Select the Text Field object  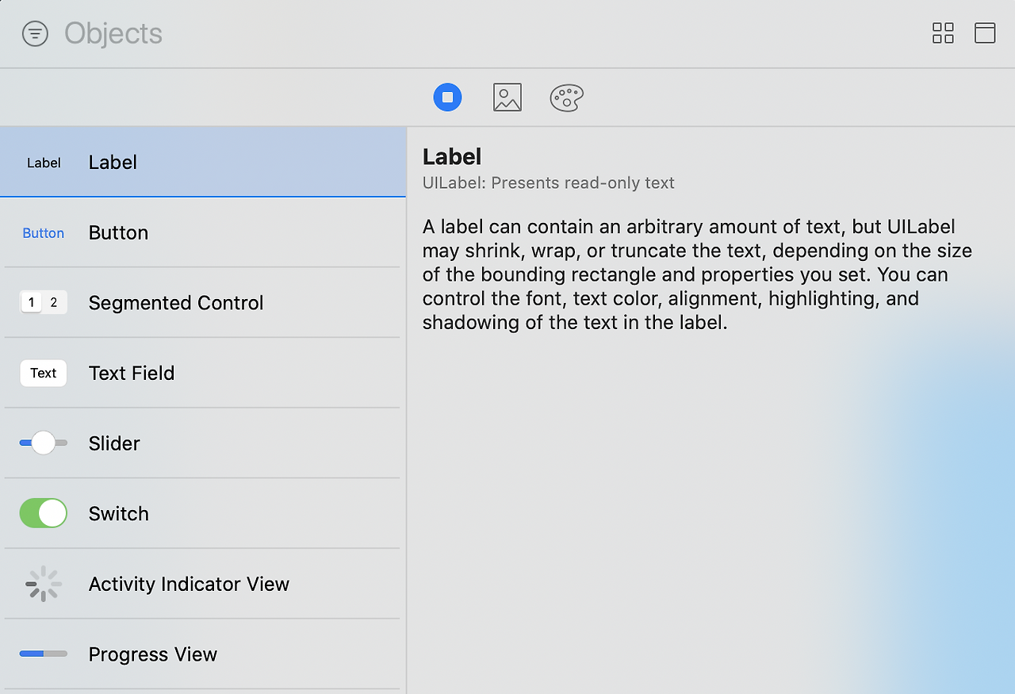[x=203, y=373]
